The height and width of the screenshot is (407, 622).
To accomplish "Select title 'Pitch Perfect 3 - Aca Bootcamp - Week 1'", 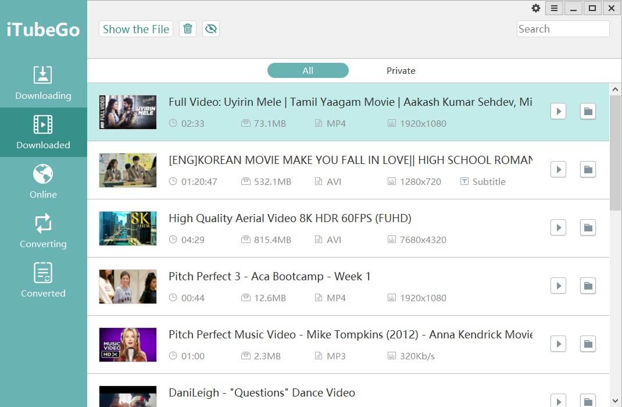I will point(269,277).
